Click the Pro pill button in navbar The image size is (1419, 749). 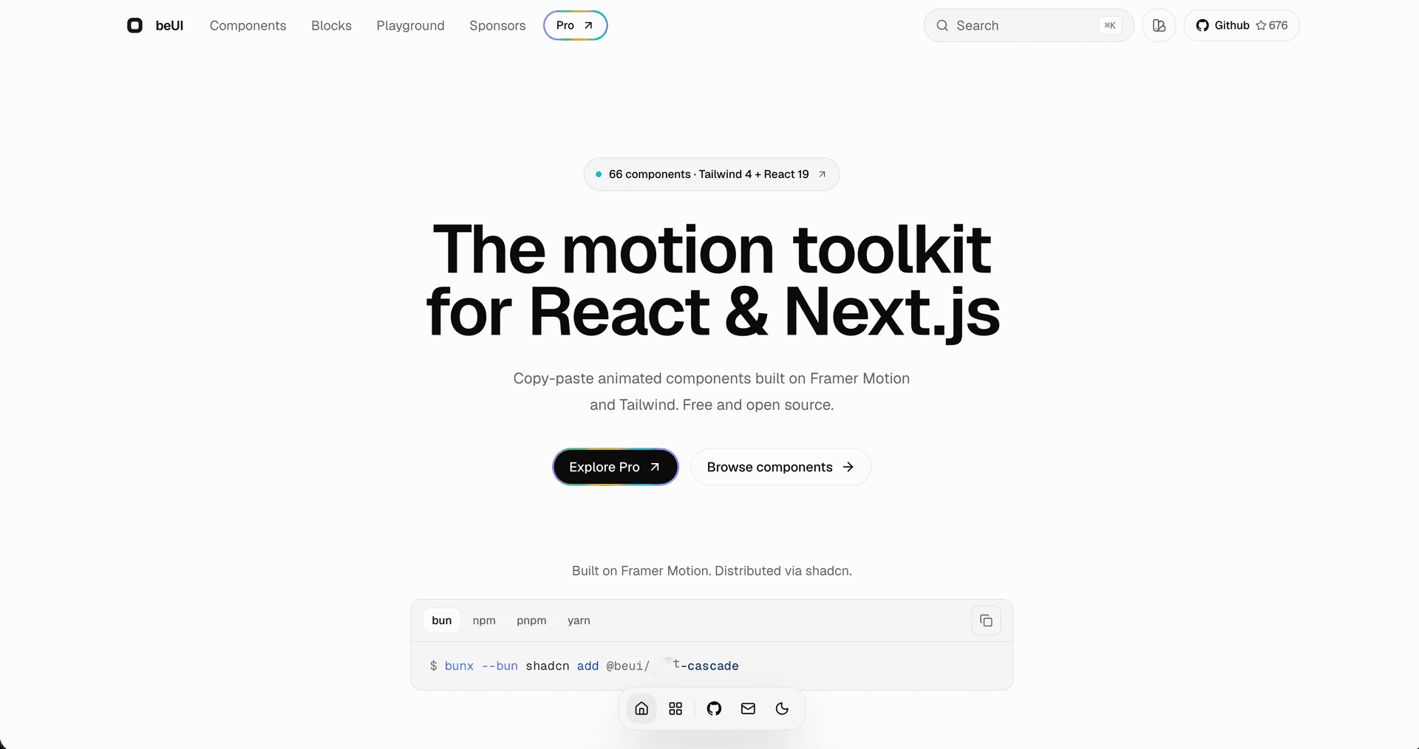pyautogui.click(x=575, y=25)
